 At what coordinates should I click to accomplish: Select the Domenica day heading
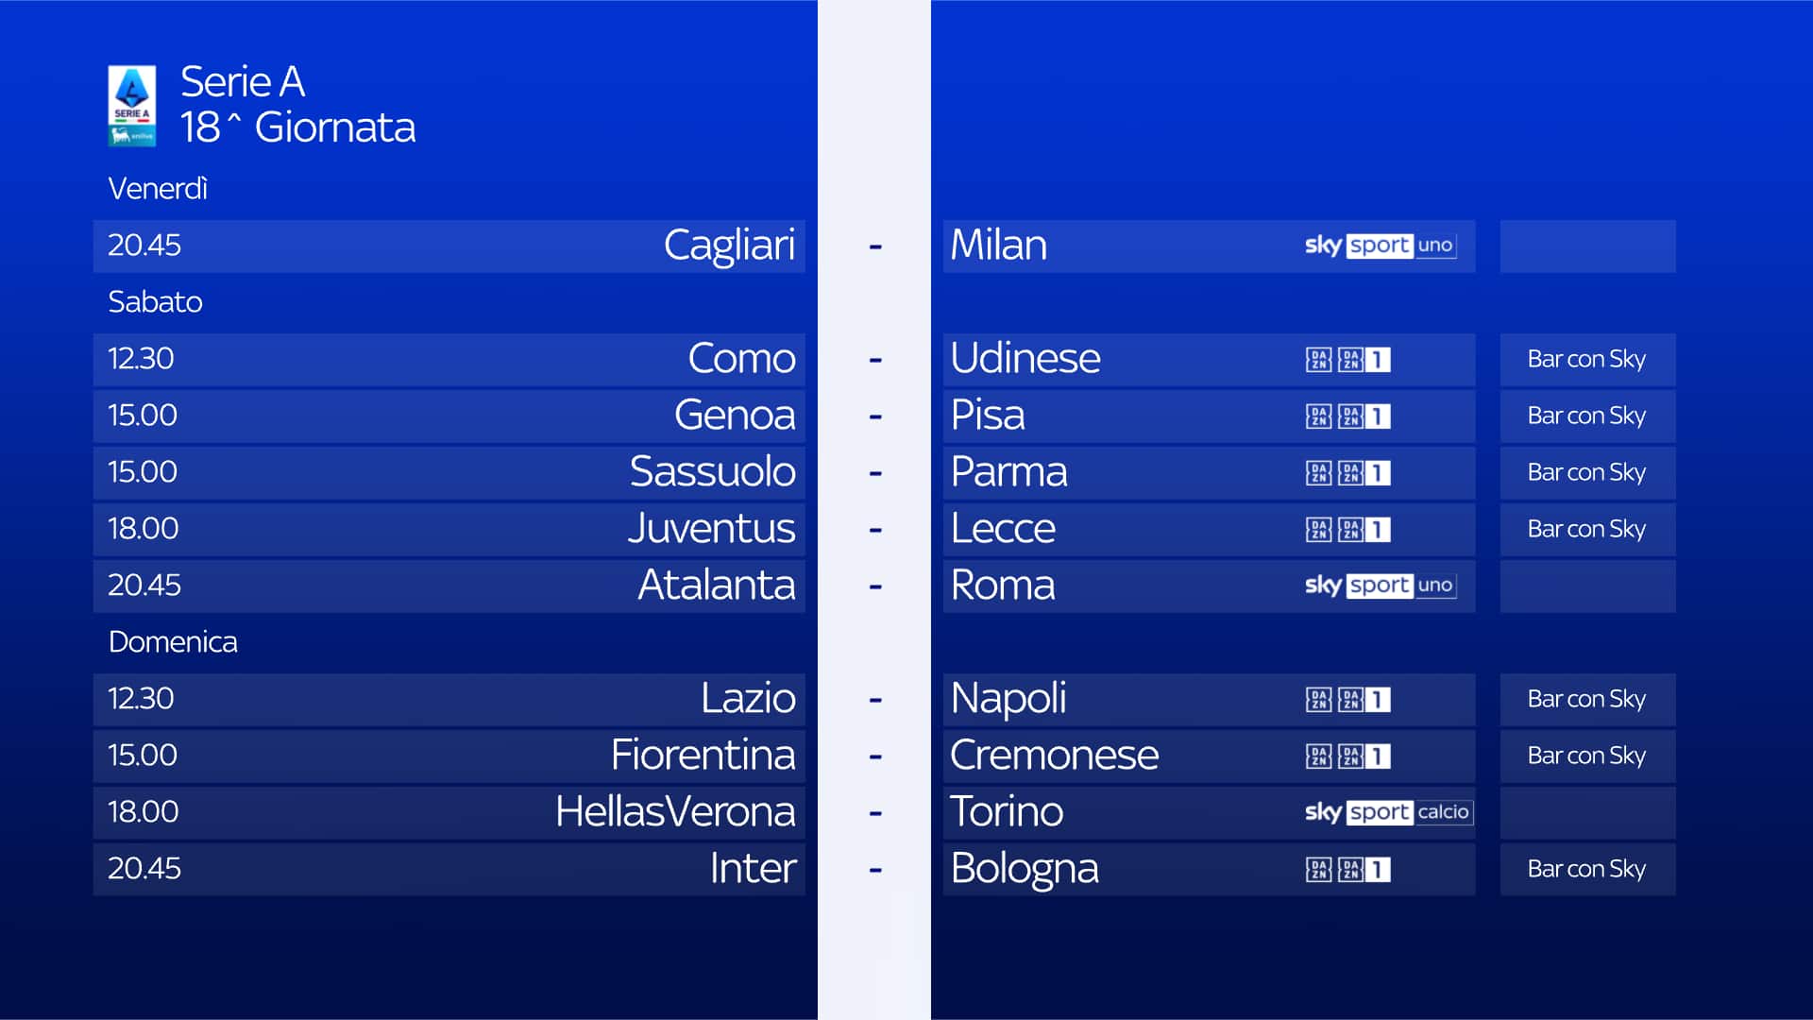[x=173, y=642]
